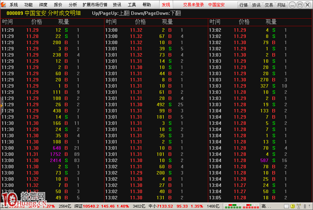Click the 交易 button
This screenshot has width=313, height=210.
269,5
